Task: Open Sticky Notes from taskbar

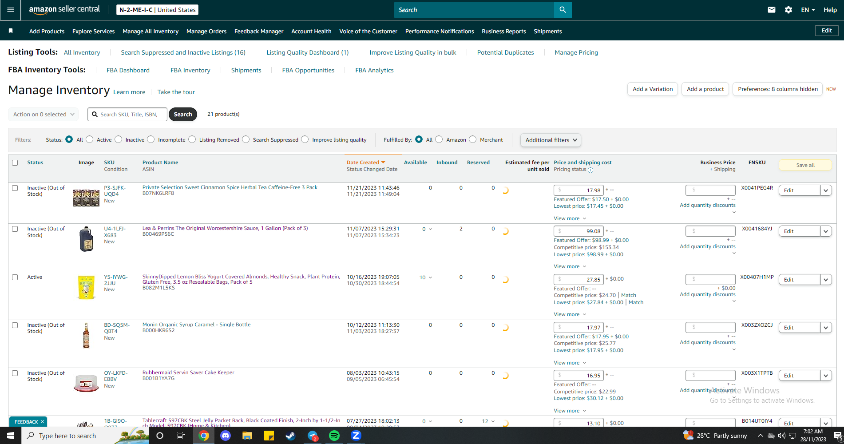Action: (x=269, y=436)
